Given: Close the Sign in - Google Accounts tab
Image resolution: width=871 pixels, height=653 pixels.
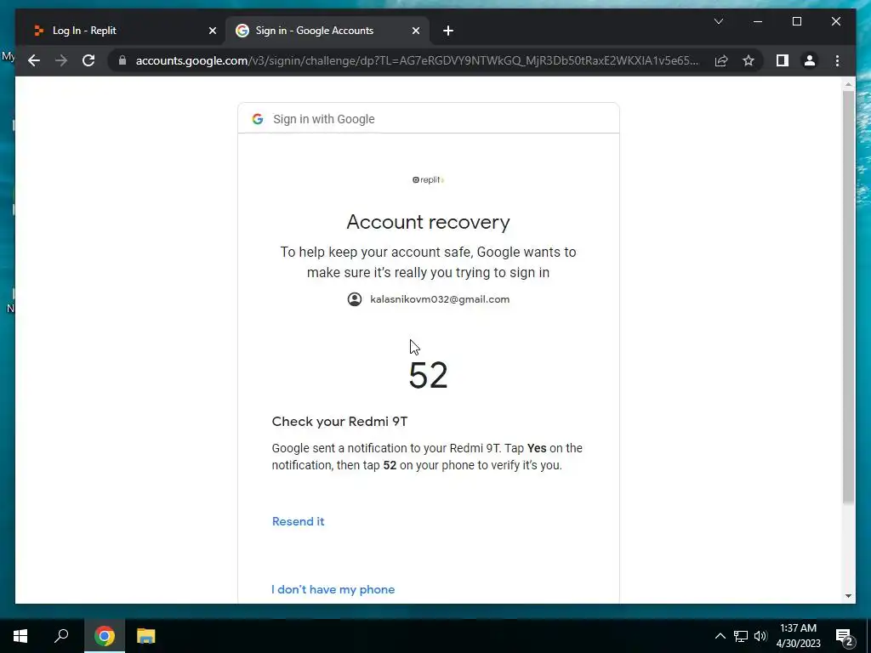Looking at the screenshot, I should [415, 31].
